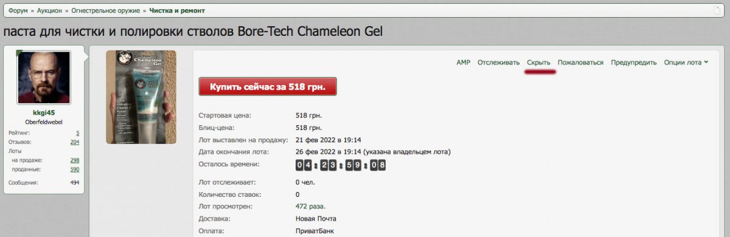Click the countdown timer digits
The image size is (730, 237).
(x=341, y=165)
